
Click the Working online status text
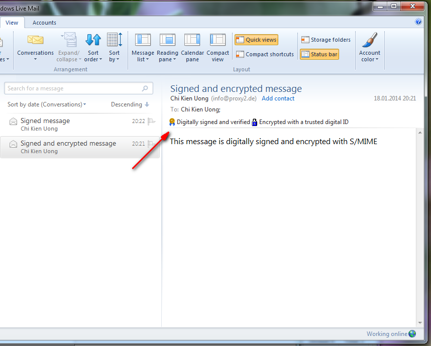pos(387,334)
